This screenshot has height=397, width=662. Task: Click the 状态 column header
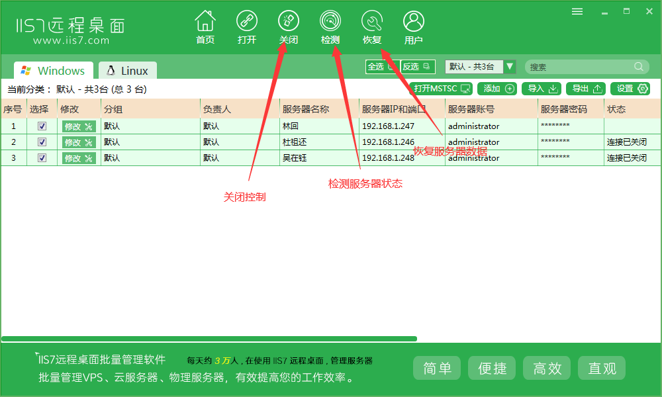(632, 109)
